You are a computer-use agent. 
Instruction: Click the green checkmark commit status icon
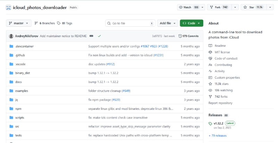pos(99,36)
